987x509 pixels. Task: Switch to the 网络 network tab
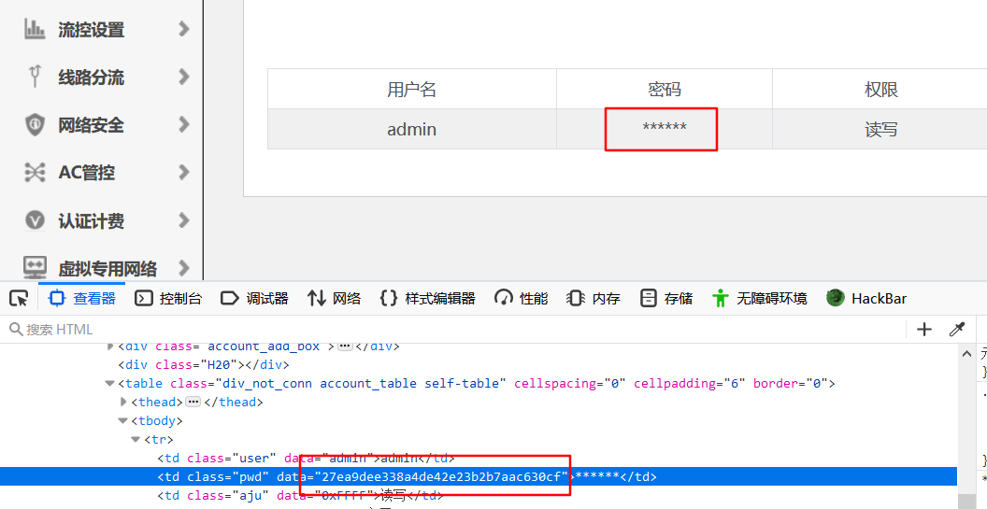[x=334, y=299]
